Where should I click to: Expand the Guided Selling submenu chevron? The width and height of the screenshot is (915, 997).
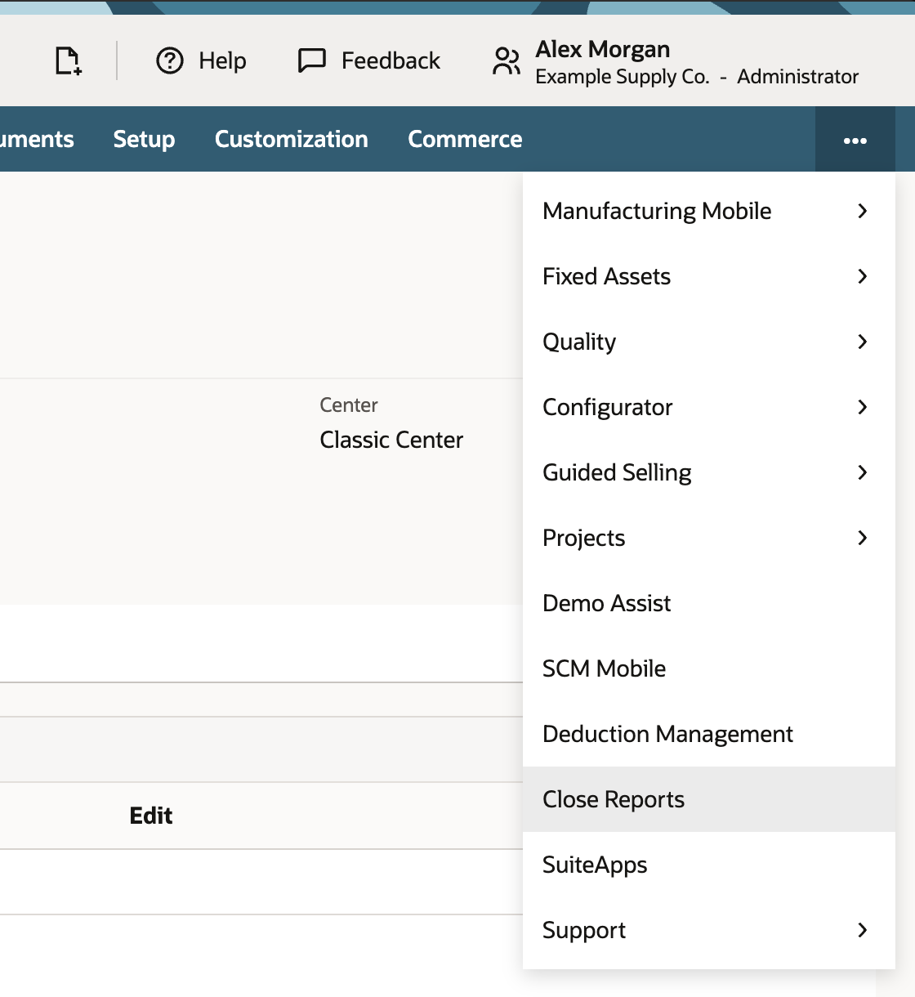point(863,472)
